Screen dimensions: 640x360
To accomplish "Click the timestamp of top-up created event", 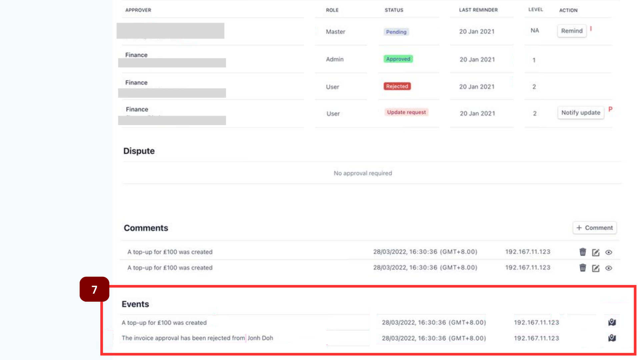I will pos(434,323).
